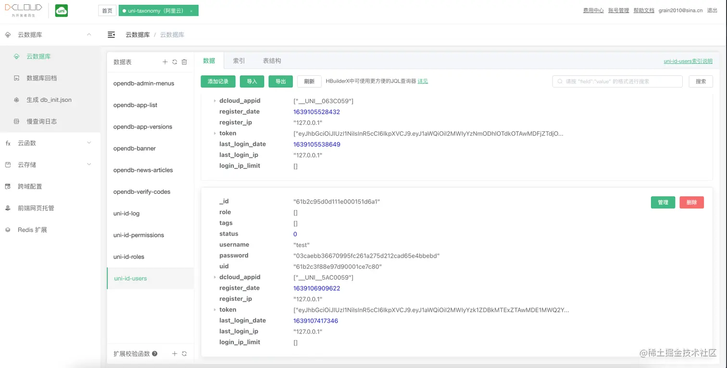Select the opendb-banner table
The image size is (727, 368).
coord(150,148)
